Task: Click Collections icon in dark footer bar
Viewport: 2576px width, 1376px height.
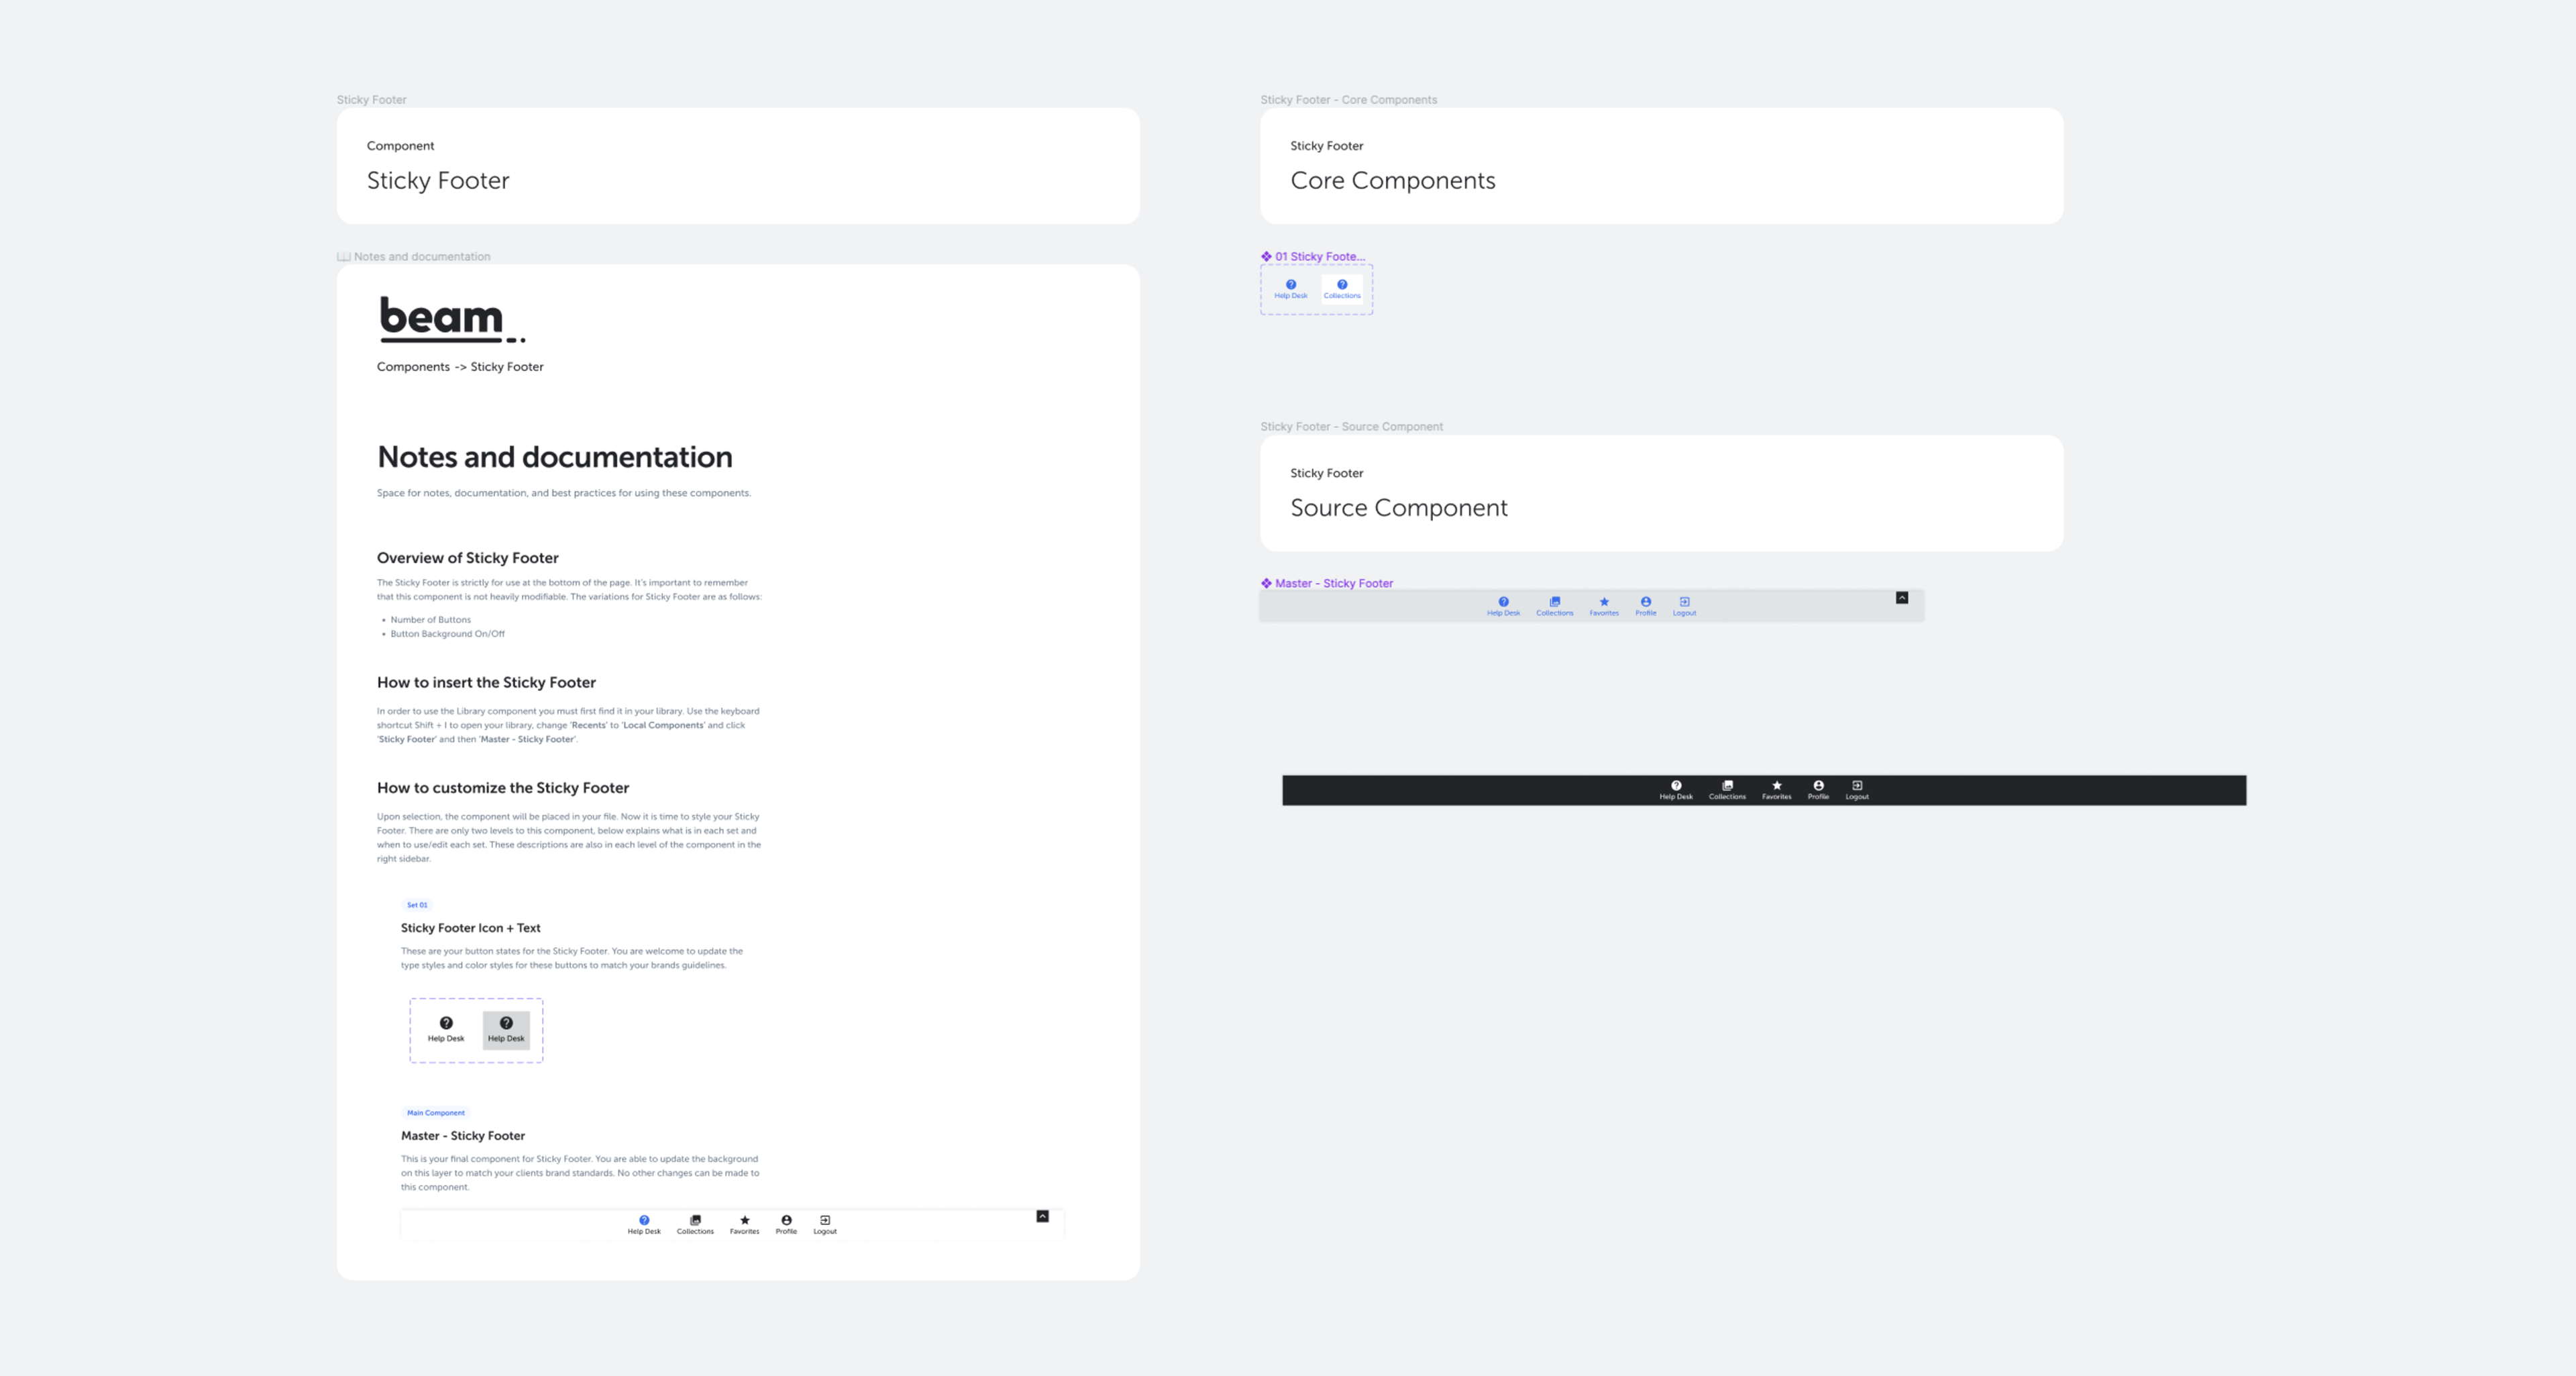Action: pos(1727,786)
